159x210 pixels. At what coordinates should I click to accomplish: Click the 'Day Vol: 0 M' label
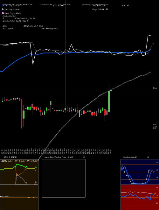[100, 9]
